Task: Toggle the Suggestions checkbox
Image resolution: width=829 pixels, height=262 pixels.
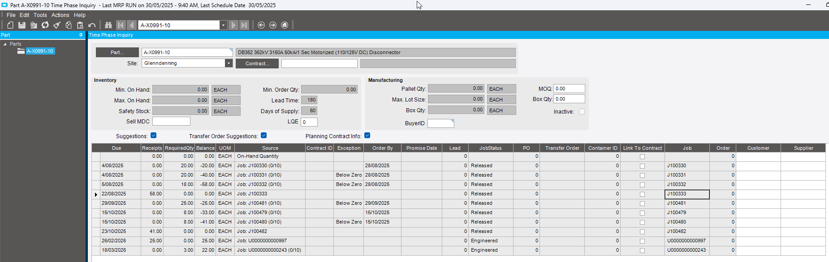Action: pos(154,135)
